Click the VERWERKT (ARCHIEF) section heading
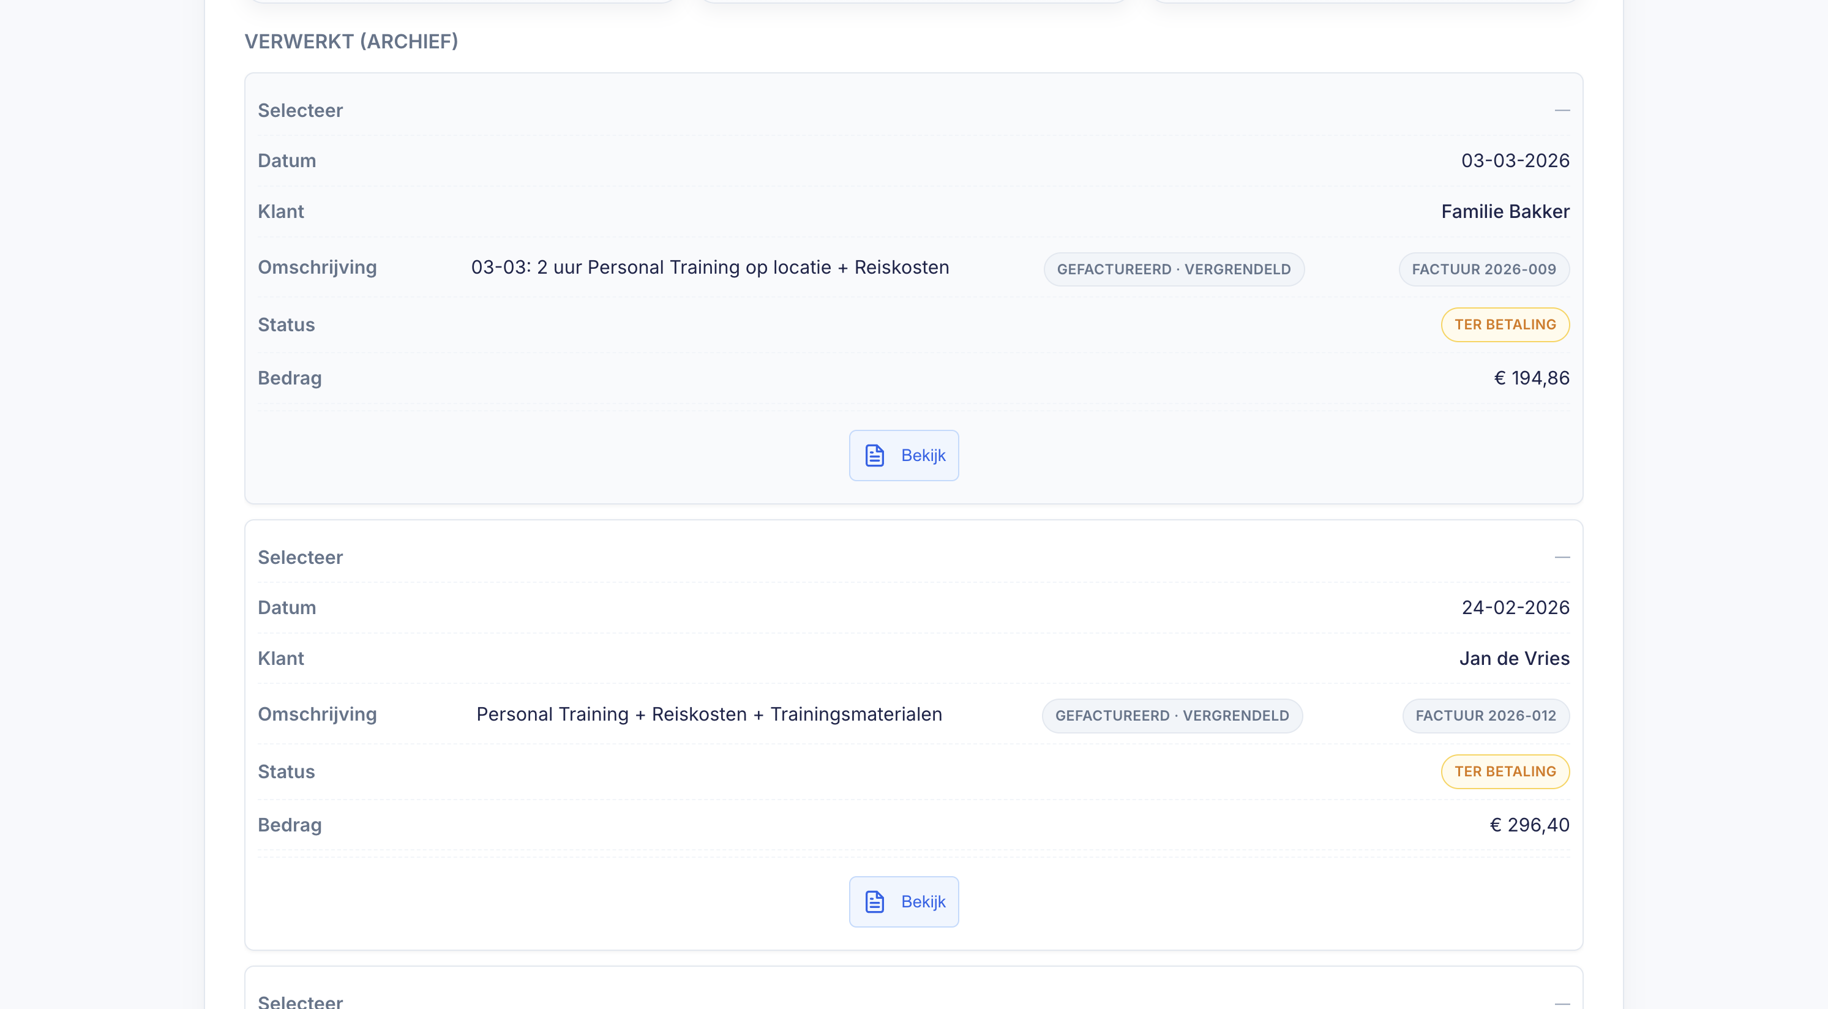 pos(351,42)
